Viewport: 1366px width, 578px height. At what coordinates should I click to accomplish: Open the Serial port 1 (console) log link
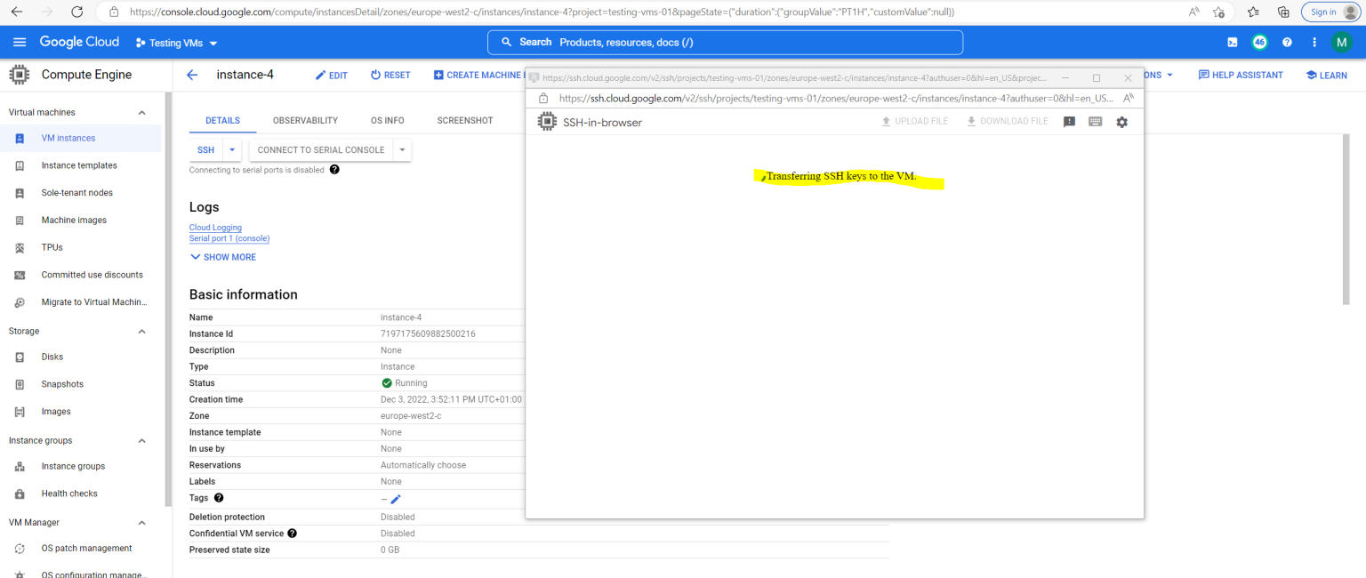pyautogui.click(x=229, y=237)
